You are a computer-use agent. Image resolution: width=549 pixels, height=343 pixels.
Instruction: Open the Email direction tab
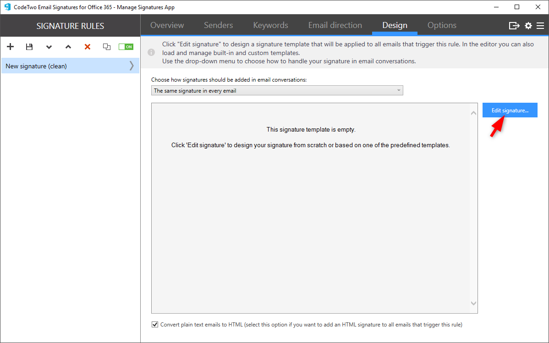point(335,25)
